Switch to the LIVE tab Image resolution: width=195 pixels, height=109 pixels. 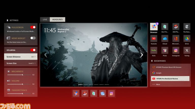click(45, 19)
